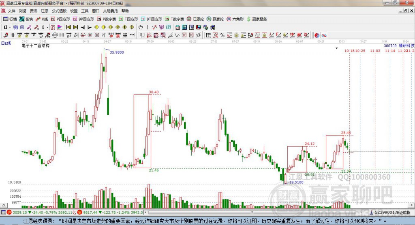Viewport: 415px width, 225px height.
Task: Open the 江恩轮 Gann wheel
Action: [x=195, y=19]
